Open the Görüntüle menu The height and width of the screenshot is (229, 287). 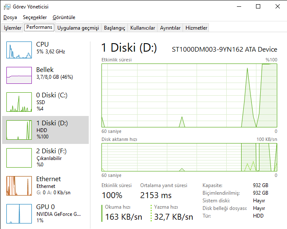pos(64,17)
